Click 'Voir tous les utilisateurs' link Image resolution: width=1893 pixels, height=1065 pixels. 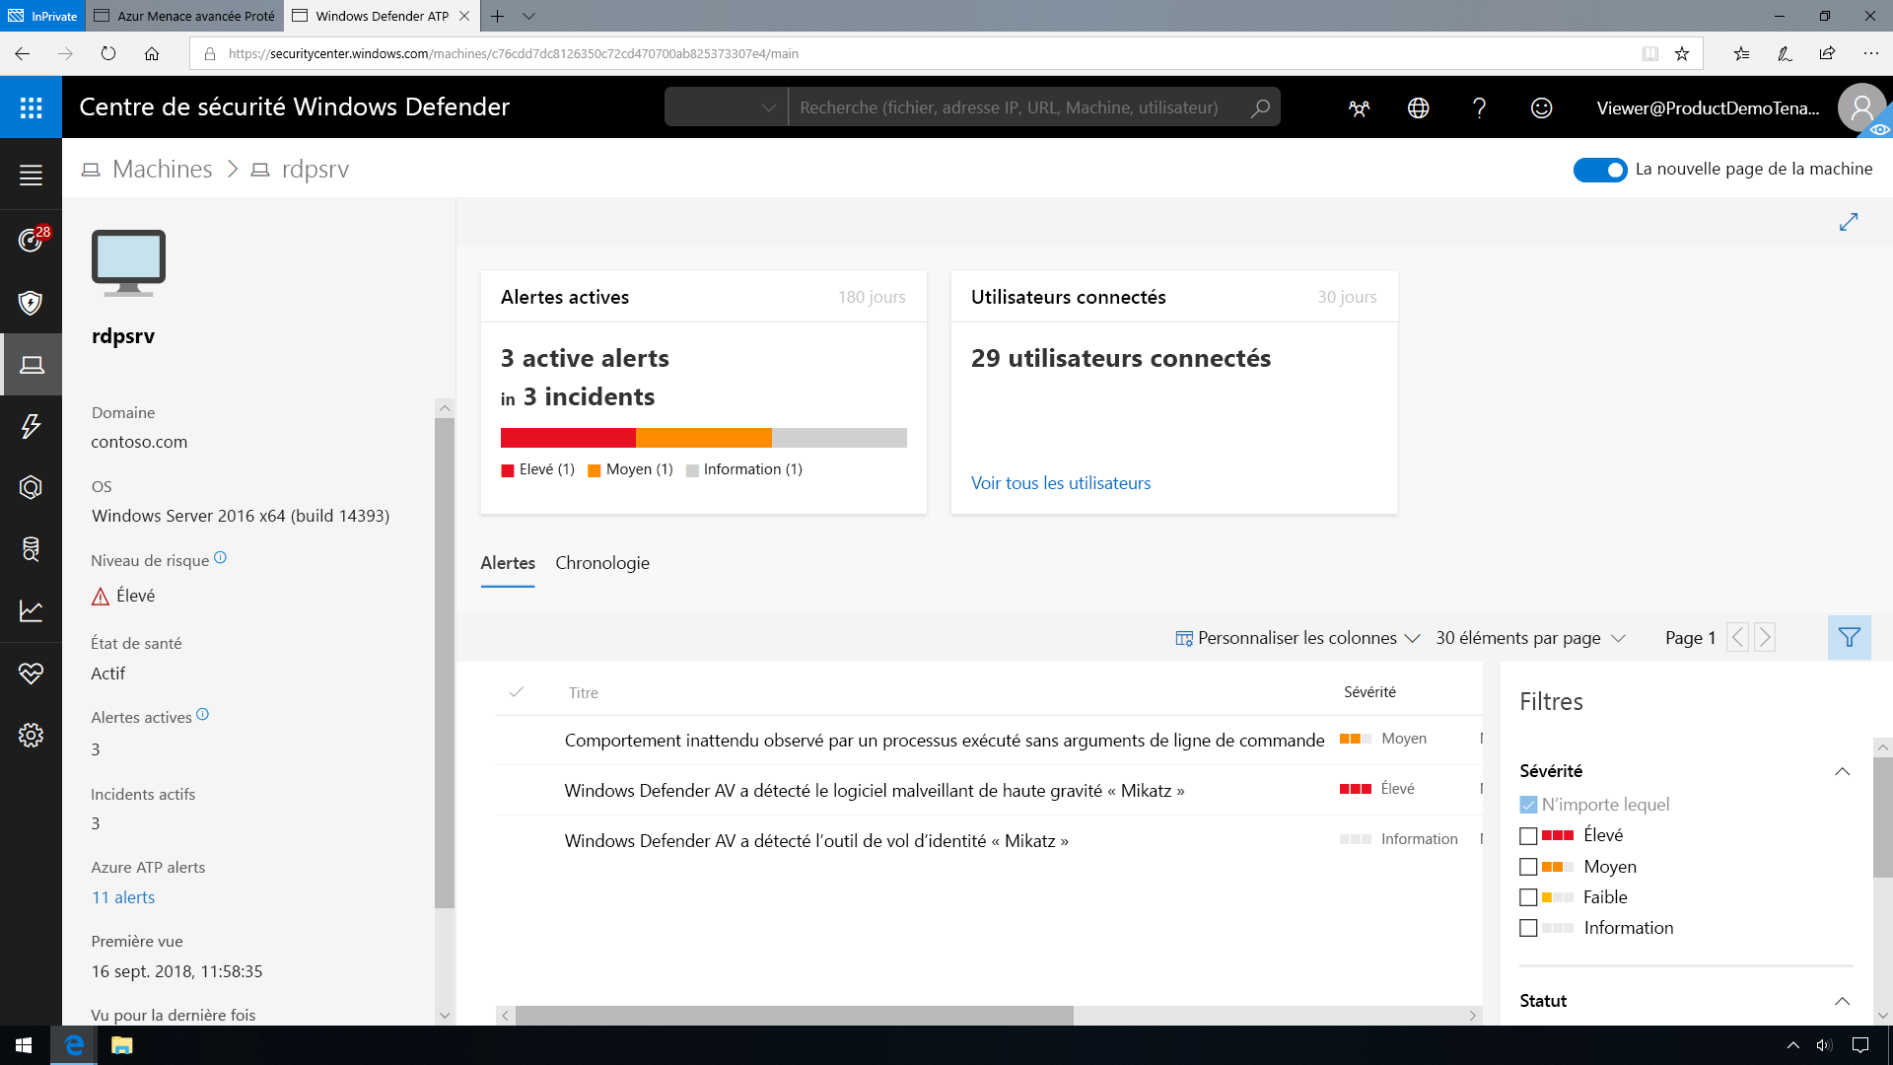1061,482
